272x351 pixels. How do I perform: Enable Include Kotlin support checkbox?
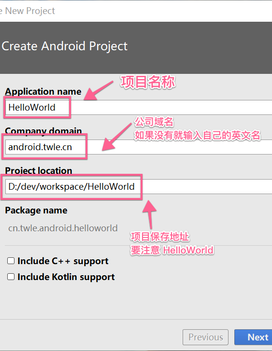coord(11,277)
